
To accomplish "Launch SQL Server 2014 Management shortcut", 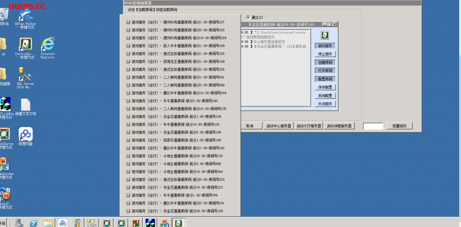I will [25, 76].
